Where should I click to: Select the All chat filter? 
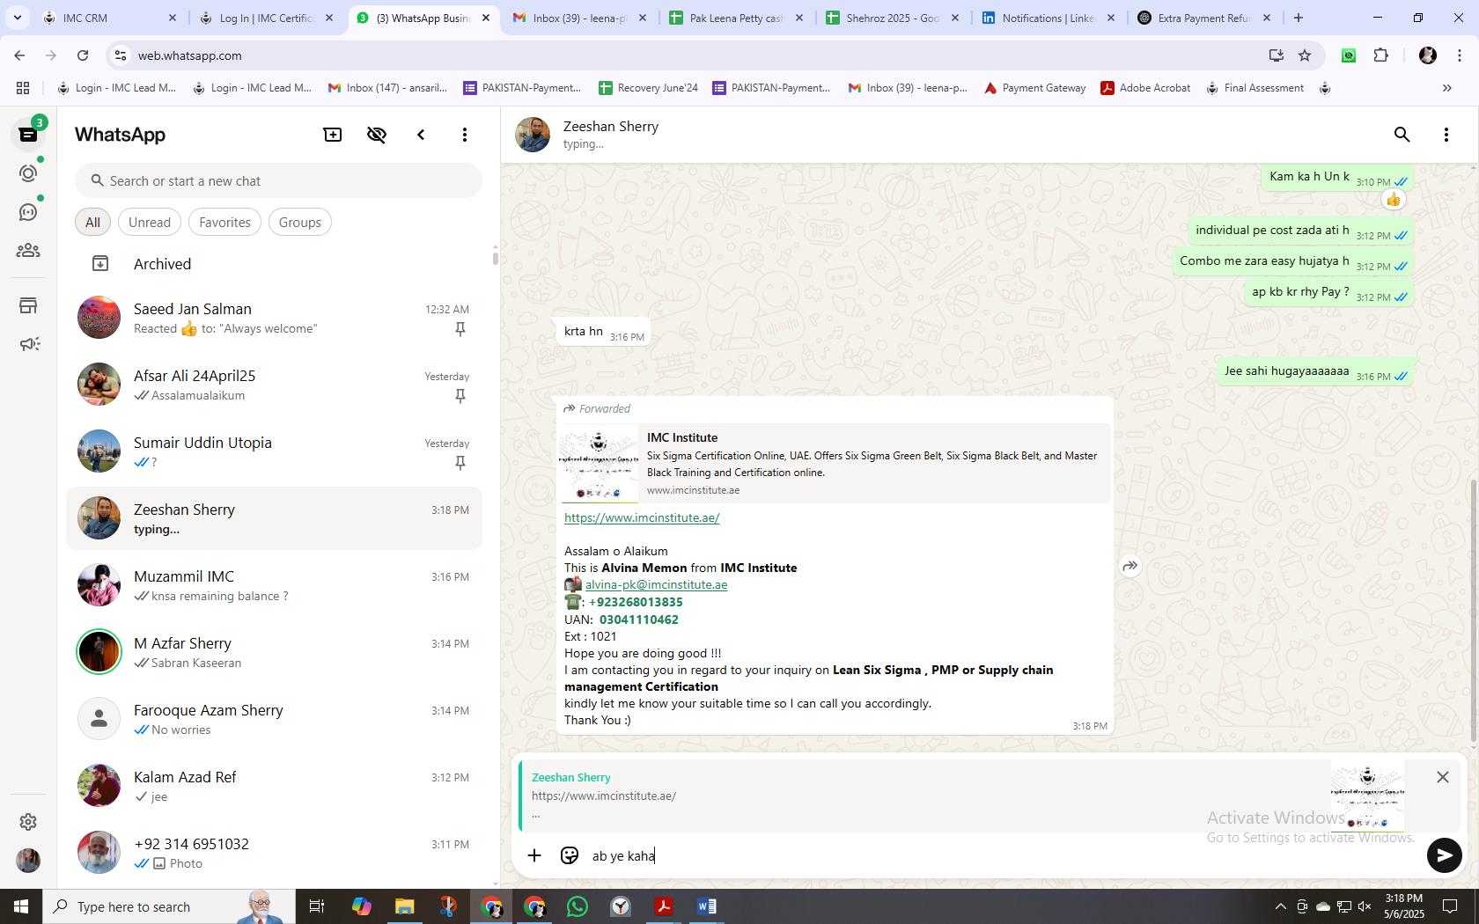click(x=92, y=223)
